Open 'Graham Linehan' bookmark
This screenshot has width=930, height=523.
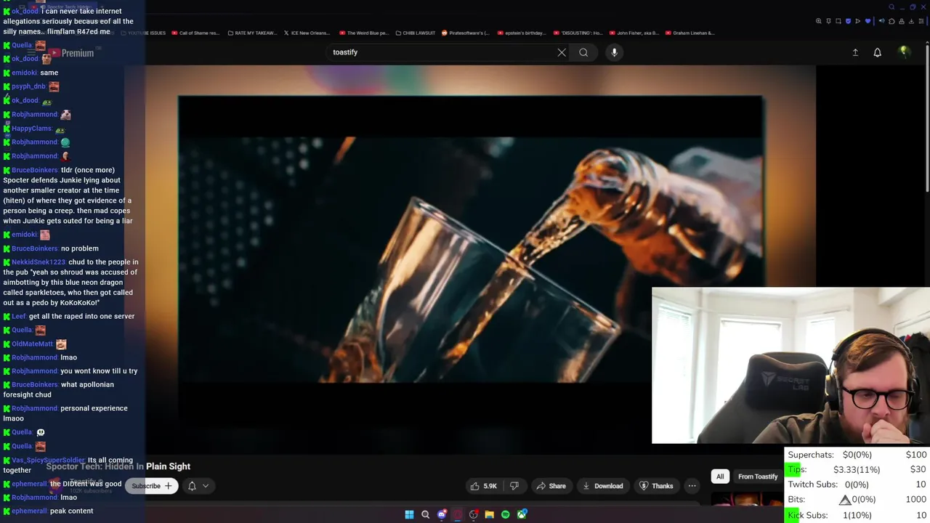point(690,33)
